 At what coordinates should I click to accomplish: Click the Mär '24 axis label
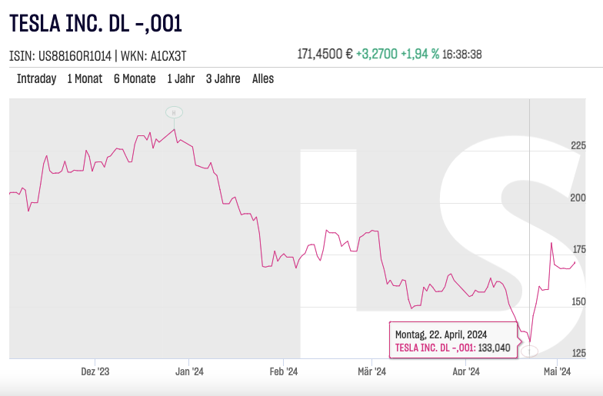(371, 371)
